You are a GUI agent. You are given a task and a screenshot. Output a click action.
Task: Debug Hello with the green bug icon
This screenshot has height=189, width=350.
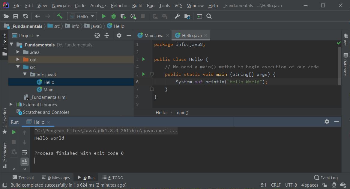coord(114,16)
